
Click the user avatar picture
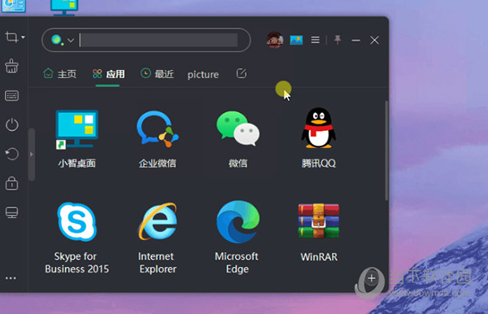coord(275,40)
